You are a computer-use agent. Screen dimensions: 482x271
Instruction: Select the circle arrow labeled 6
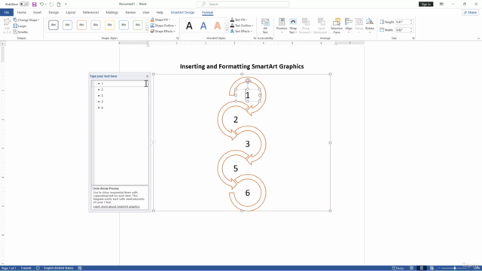pyautogui.click(x=248, y=193)
